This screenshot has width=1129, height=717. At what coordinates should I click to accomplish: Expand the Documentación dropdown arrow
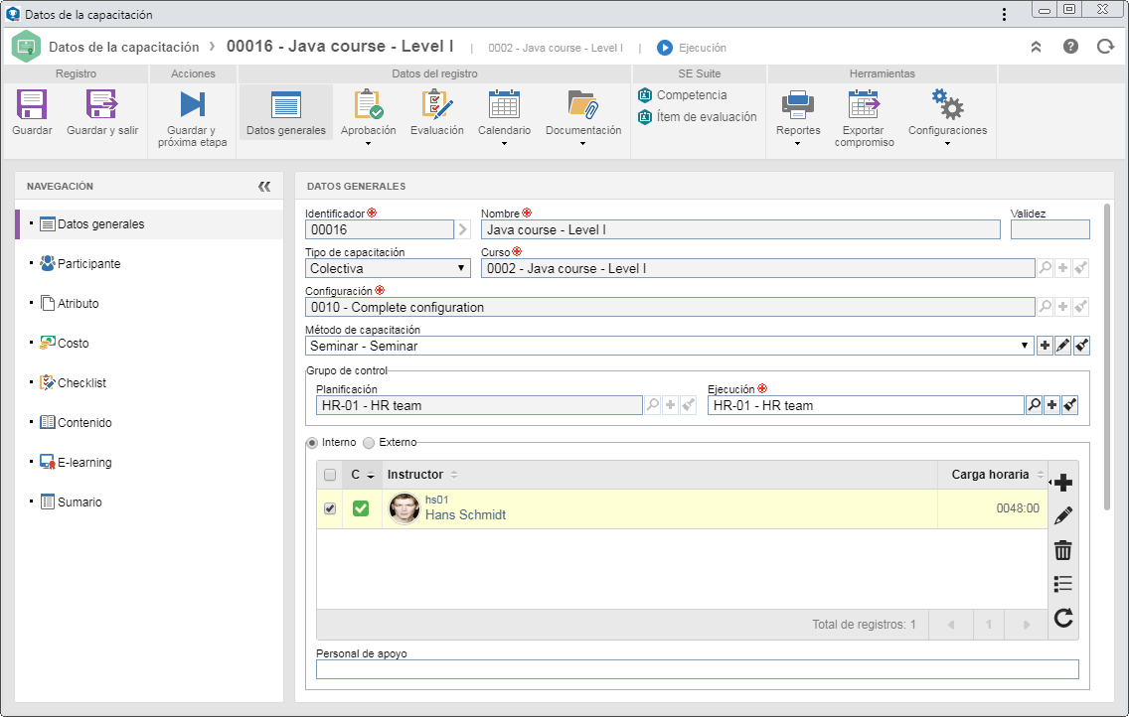(582, 144)
